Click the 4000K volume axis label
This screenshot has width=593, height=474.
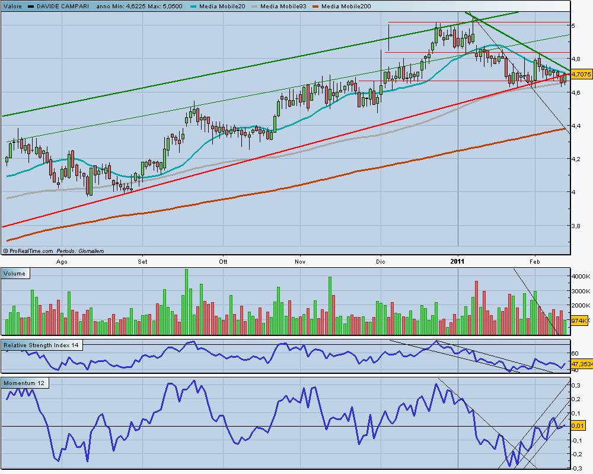pos(581,276)
